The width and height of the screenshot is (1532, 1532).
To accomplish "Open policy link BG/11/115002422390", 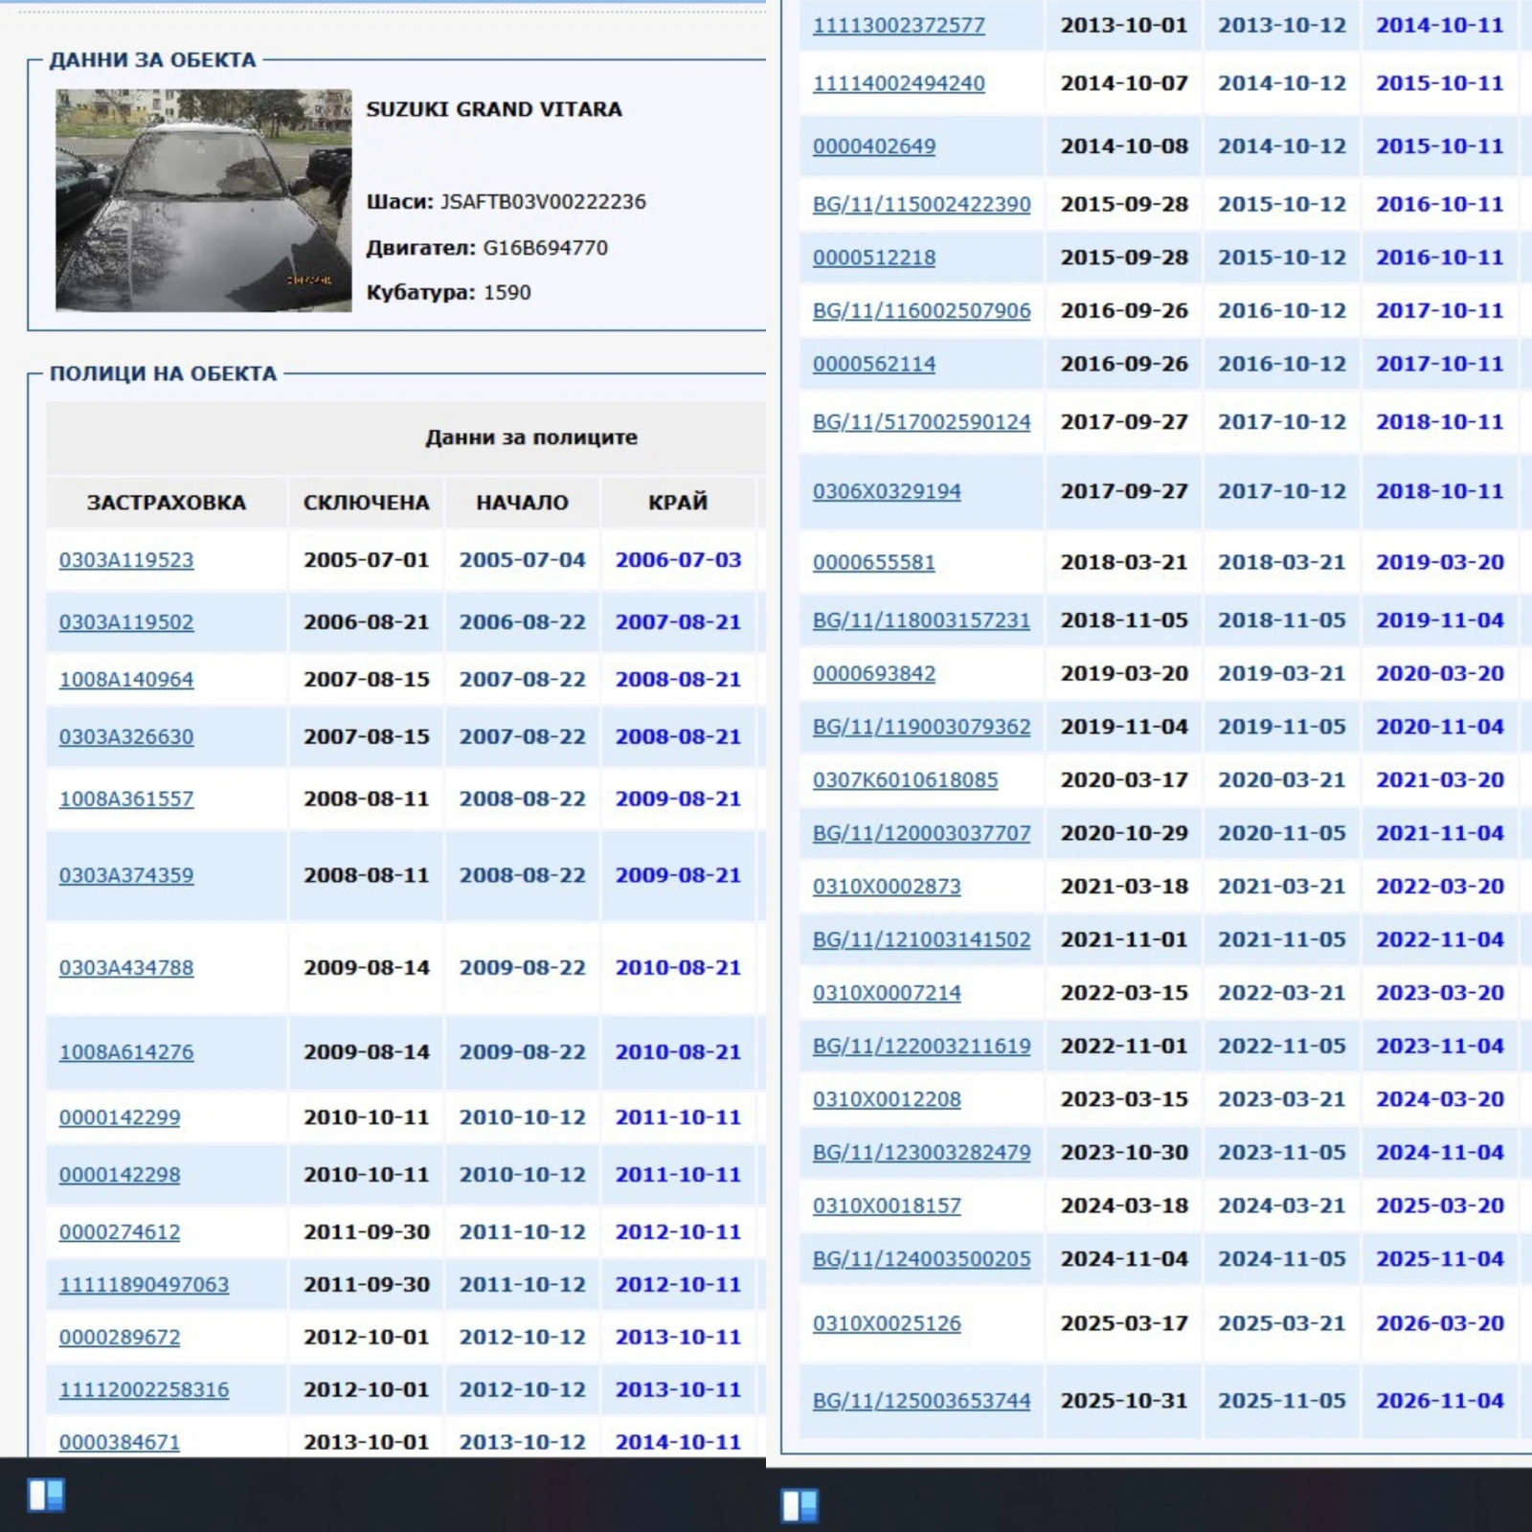I will [x=921, y=205].
